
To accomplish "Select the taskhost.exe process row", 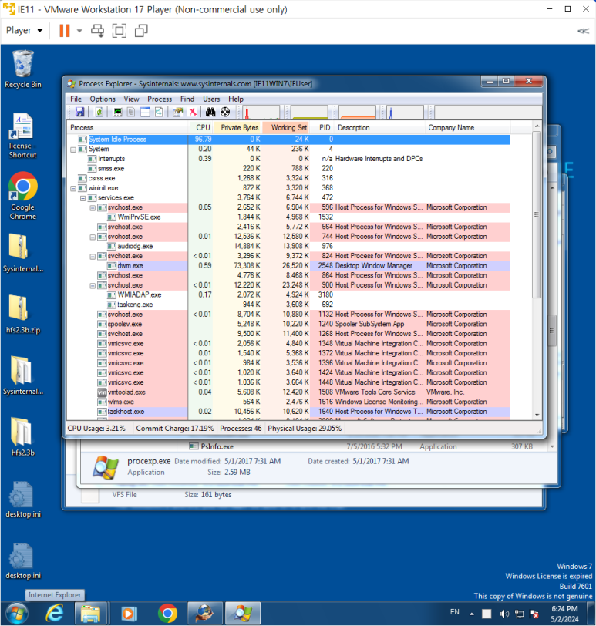I will tap(288, 412).
